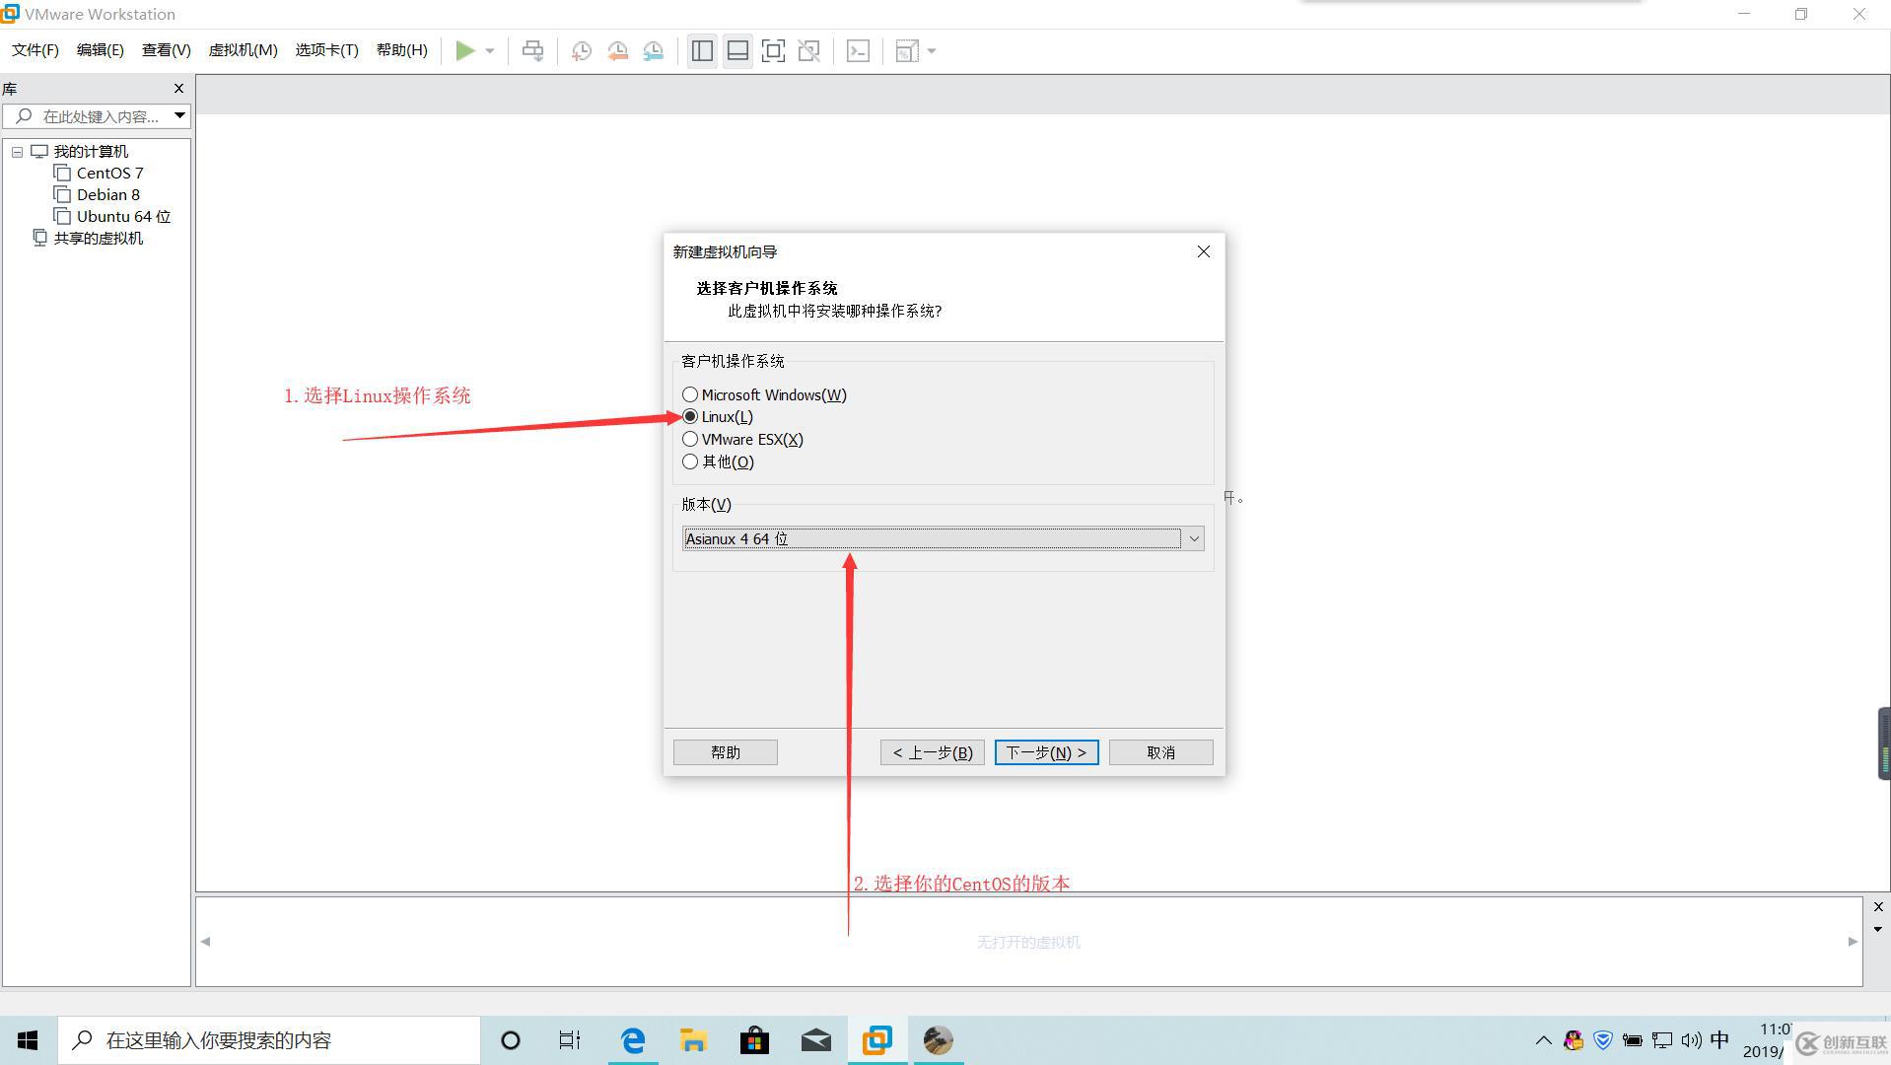Click the thumbnail bar right scroll arrow
The width and height of the screenshot is (1891, 1065).
pyautogui.click(x=1852, y=942)
